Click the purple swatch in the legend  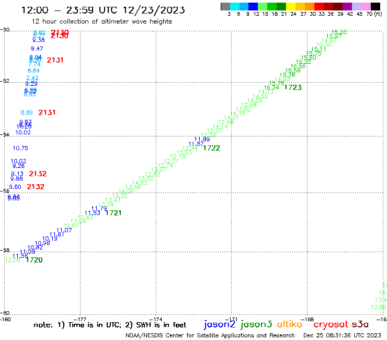pyautogui.click(x=347, y=6)
